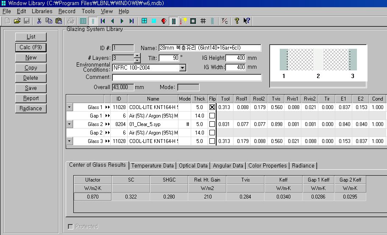Click the IG Height input field
This screenshot has width=387, height=235.
(235, 58)
